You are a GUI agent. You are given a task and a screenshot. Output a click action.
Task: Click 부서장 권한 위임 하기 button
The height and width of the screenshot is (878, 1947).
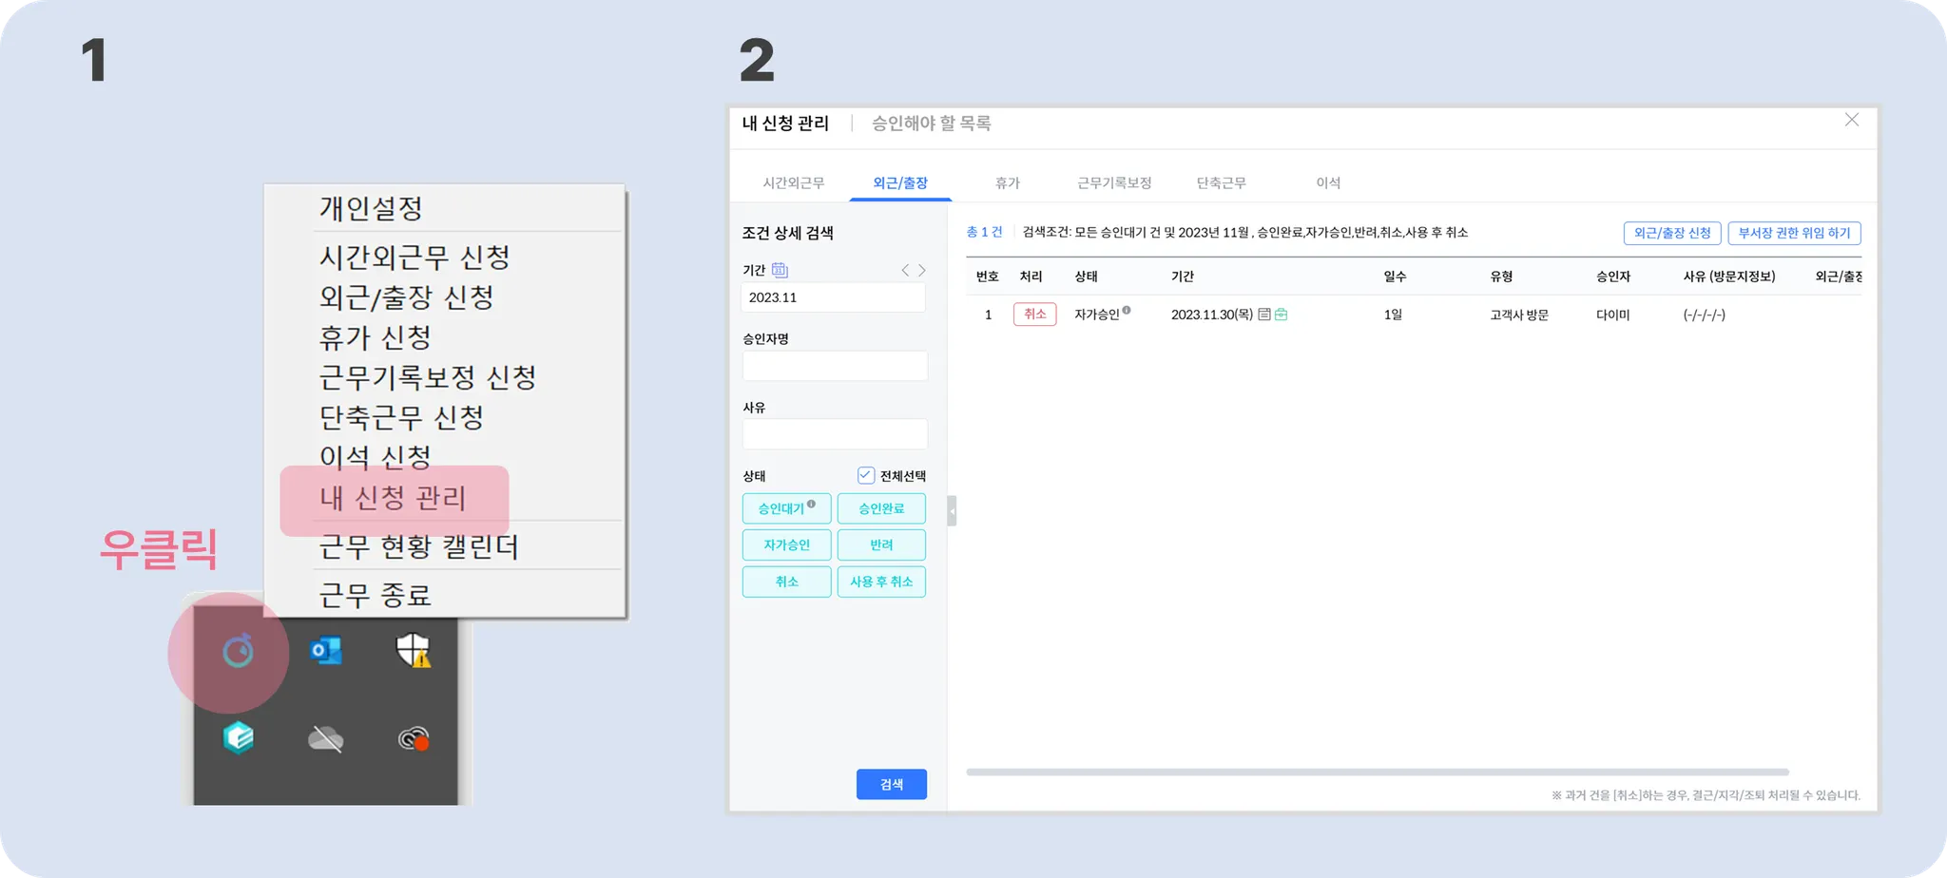pyautogui.click(x=1794, y=233)
